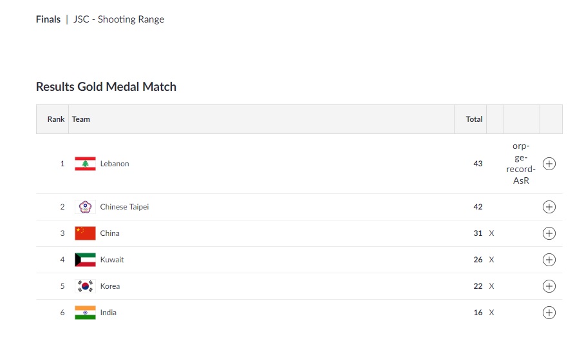Click the Lebanon flag icon
Viewport: 584px width, 350px height.
point(85,164)
